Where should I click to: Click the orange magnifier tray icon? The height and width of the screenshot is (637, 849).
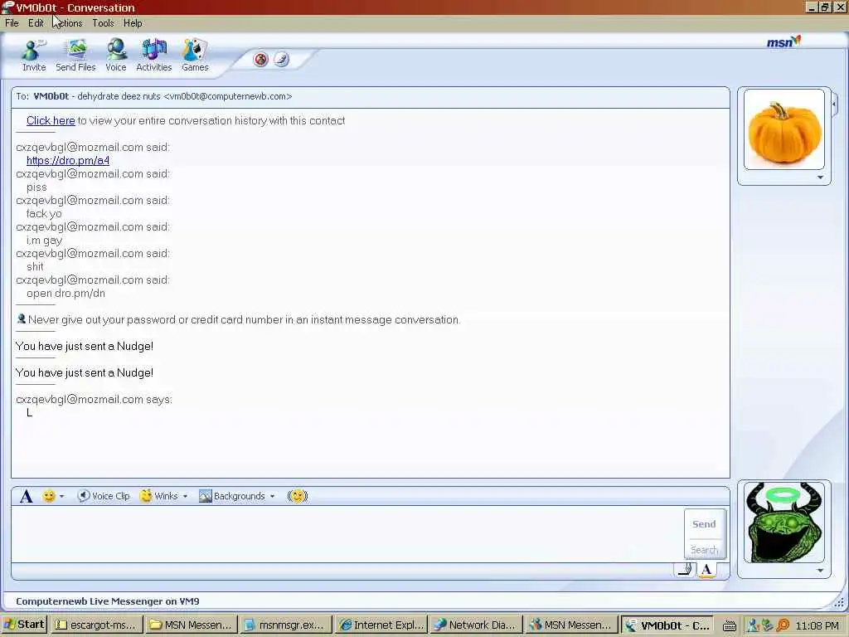click(x=783, y=625)
